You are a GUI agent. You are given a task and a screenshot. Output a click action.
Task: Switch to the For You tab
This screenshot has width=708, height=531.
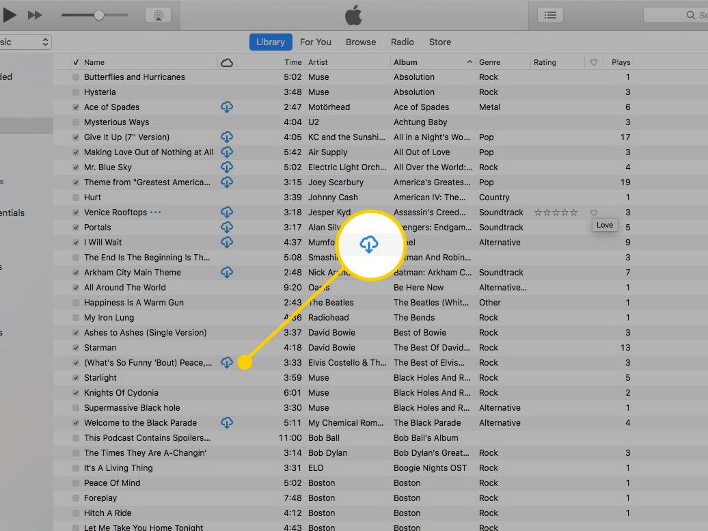tap(316, 42)
